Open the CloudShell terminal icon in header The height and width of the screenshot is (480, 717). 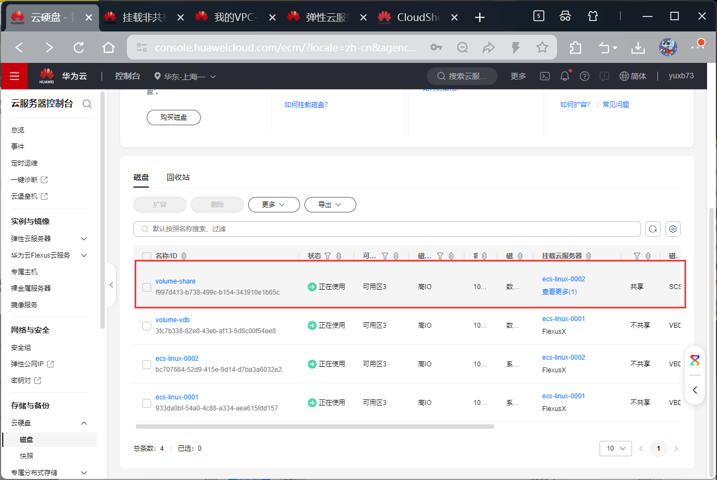(x=544, y=76)
